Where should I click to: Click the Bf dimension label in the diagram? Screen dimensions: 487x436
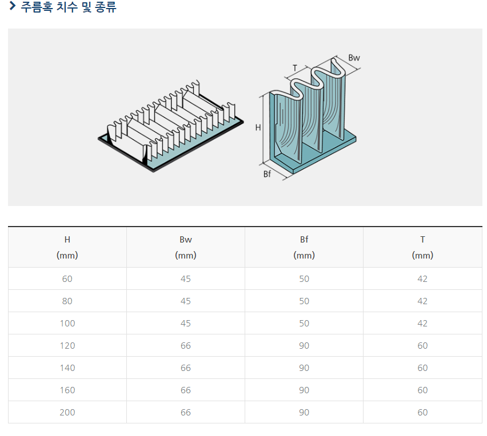267,174
